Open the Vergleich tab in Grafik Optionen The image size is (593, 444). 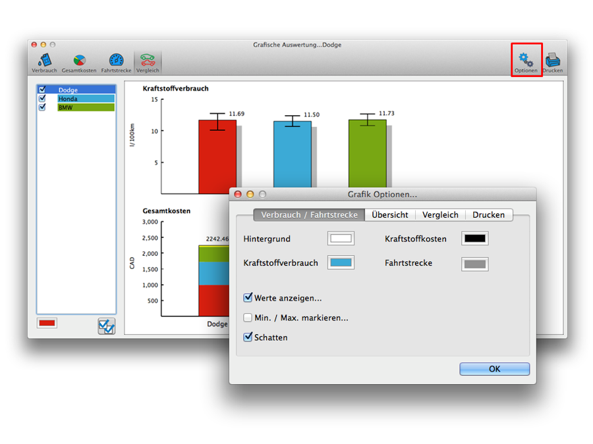[x=440, y=215]
